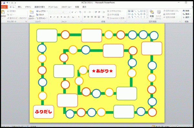The height and width of the screenshot is (128, 194).
Task: Click the New Slide (新しいスライド) icon
Action: [32, 12]
